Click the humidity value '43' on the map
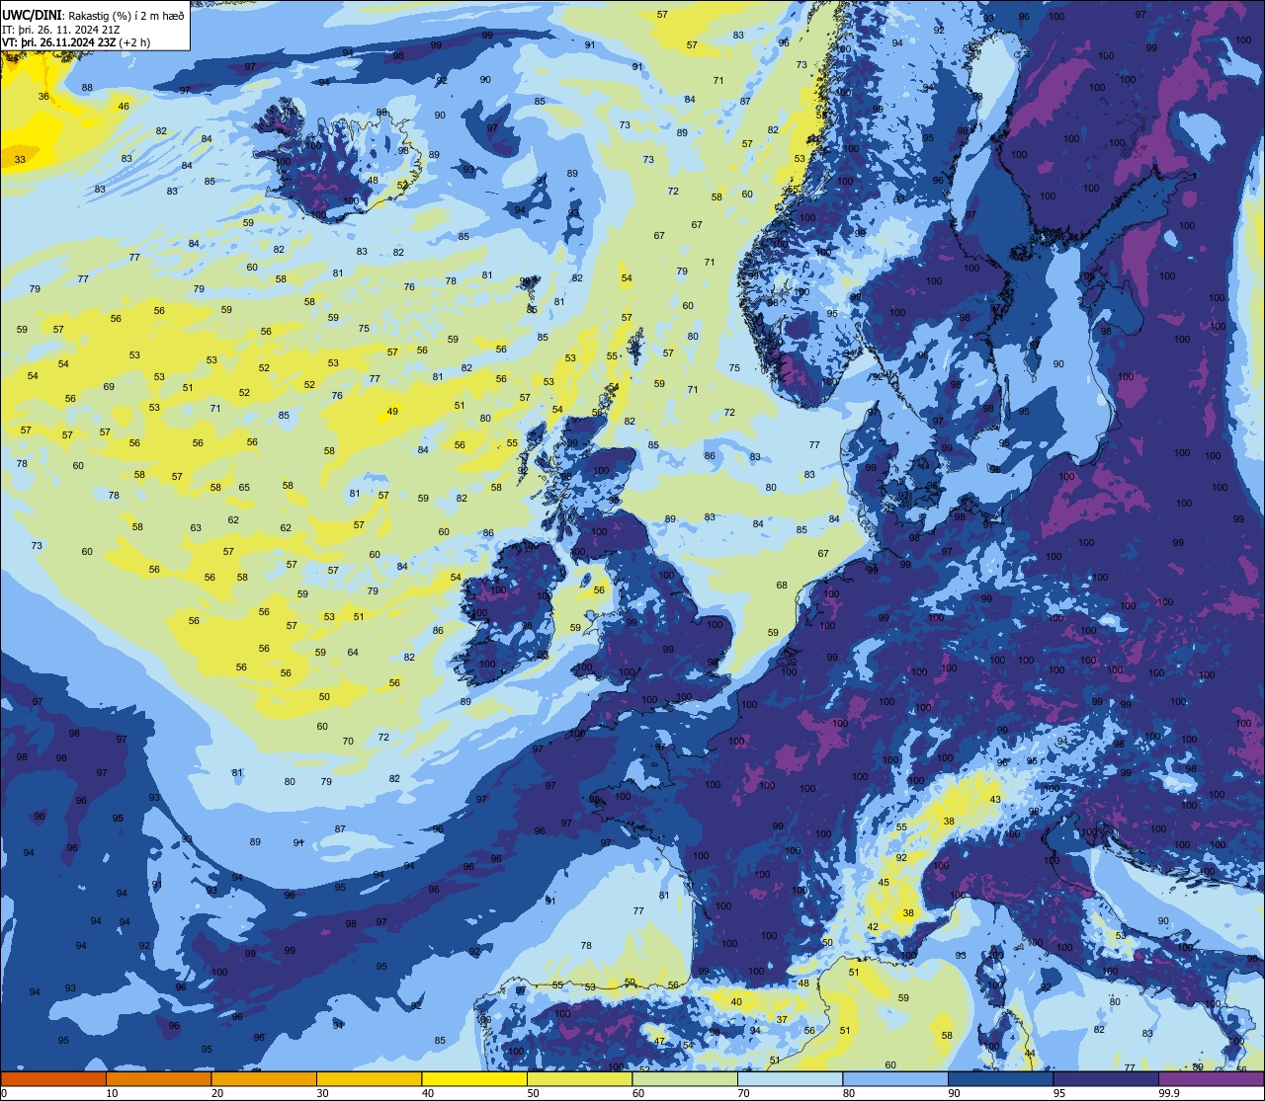The width and height of the screenshot is (1265, 1101). click(x=995, y=799)
